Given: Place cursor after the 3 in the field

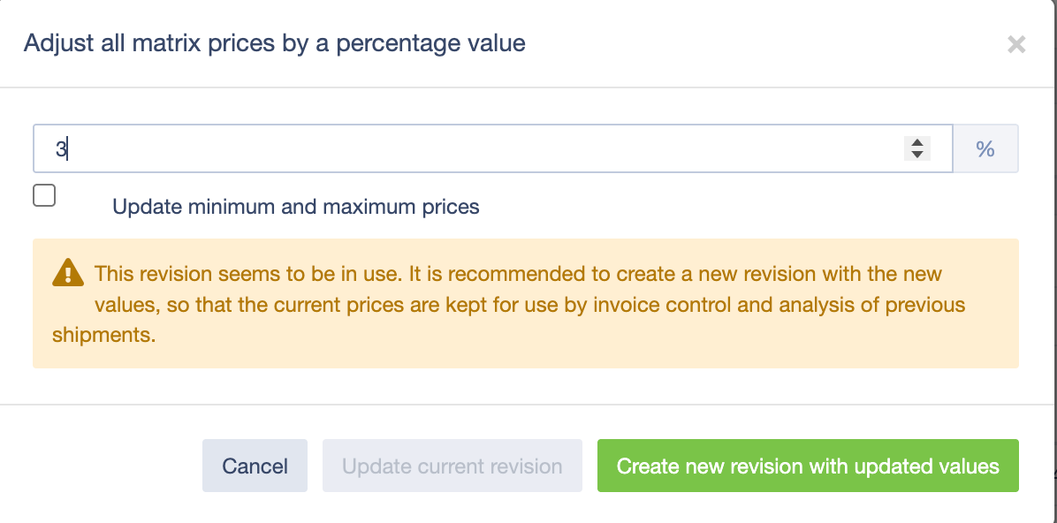Looking at the screenshot, I should click(67, 149).
